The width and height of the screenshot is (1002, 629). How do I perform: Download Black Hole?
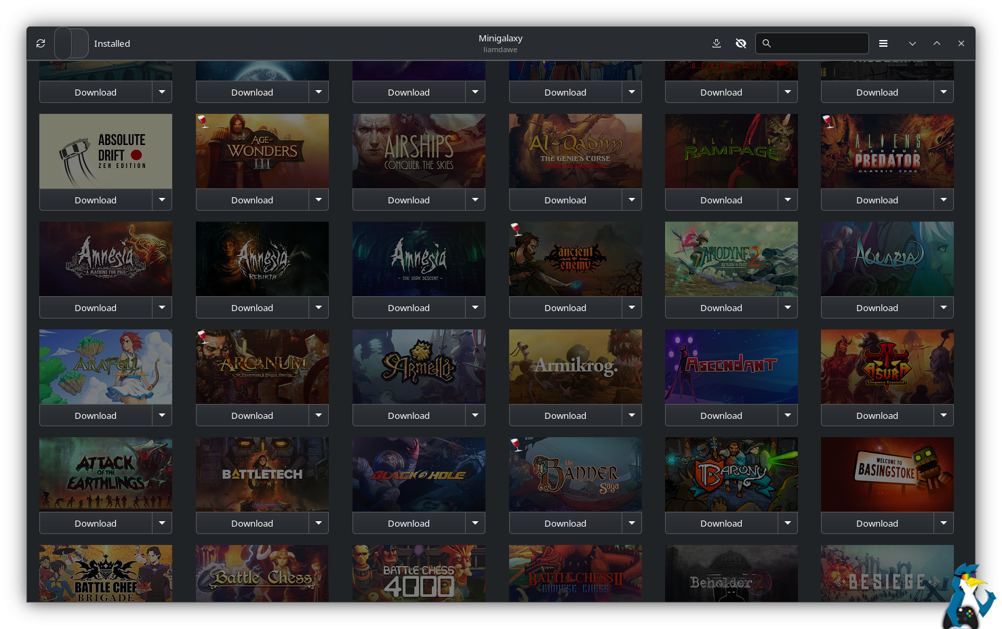pyautogui.click(x=409, y=523)
